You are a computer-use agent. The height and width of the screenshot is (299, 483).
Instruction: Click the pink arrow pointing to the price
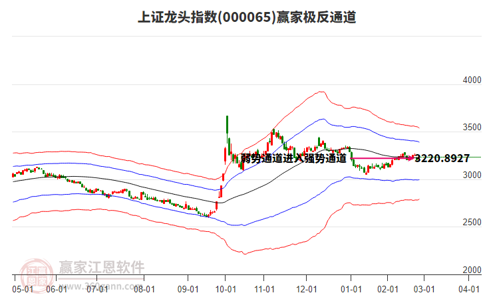click(383, 158)
